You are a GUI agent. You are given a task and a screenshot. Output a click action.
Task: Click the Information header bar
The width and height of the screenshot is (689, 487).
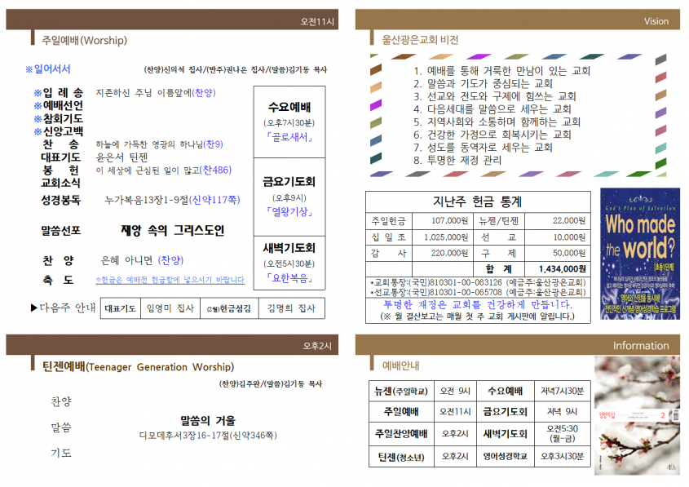click(517, 345)
